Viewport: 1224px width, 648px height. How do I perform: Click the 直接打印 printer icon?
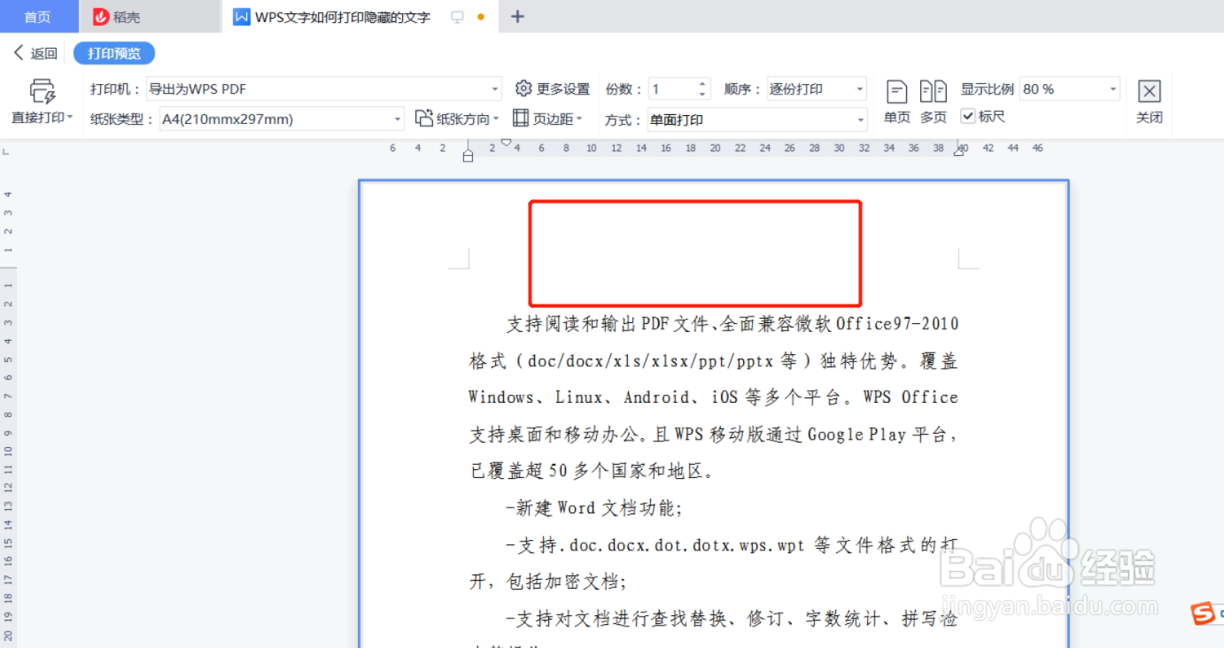42,91
